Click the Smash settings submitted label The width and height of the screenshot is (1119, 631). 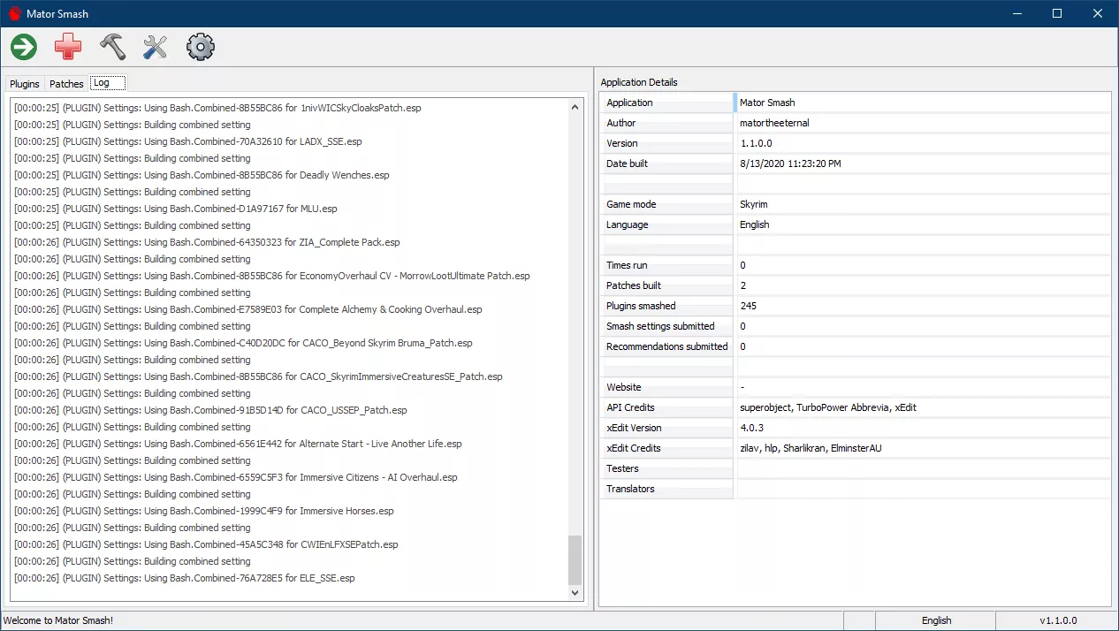coord(660,326)
